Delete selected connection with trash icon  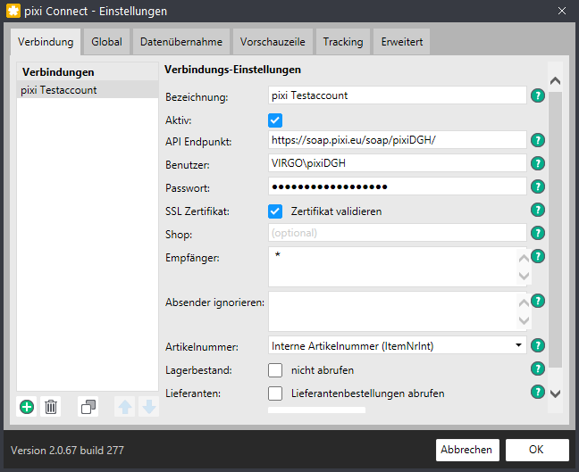point(51,407)
